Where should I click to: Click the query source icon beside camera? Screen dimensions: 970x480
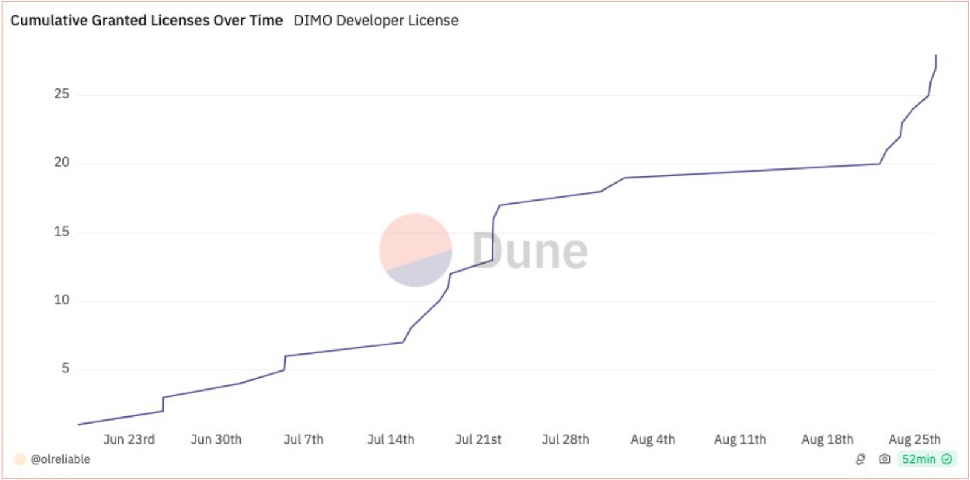click(860, 459)
